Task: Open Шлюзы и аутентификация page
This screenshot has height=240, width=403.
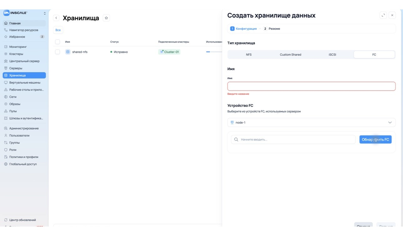Action: (24, 118)
